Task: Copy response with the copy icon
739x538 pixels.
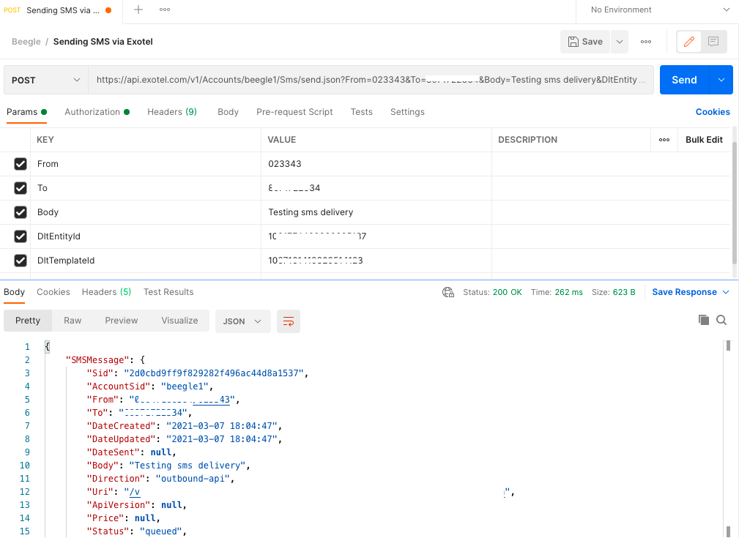Action: click(704, 320)
